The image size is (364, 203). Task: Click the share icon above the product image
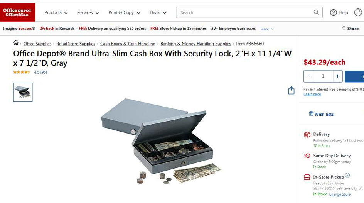[x=291, y=90]
